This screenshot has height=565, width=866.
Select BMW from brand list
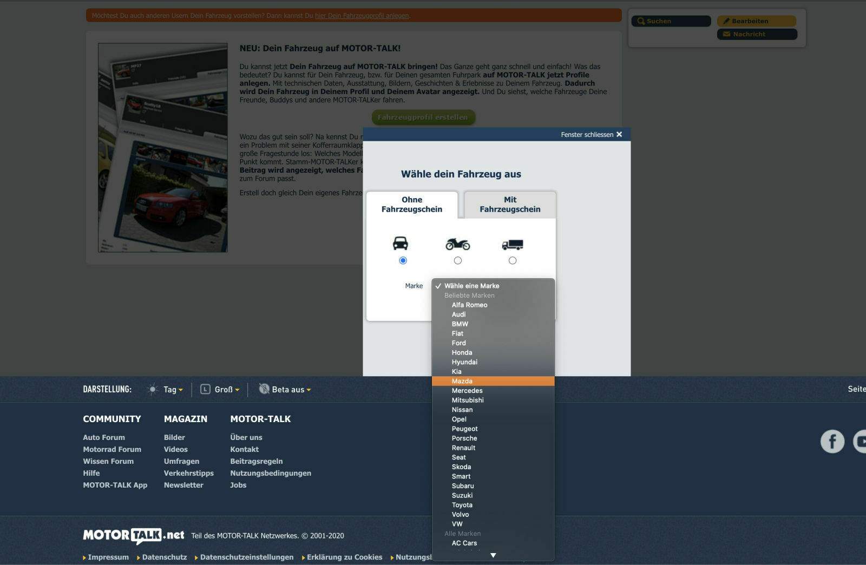click(493, 324)
